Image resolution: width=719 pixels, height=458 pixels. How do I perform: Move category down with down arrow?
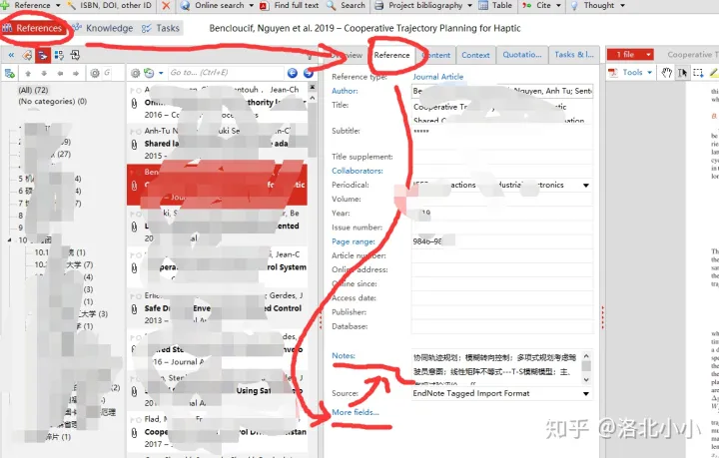[44, 73]
